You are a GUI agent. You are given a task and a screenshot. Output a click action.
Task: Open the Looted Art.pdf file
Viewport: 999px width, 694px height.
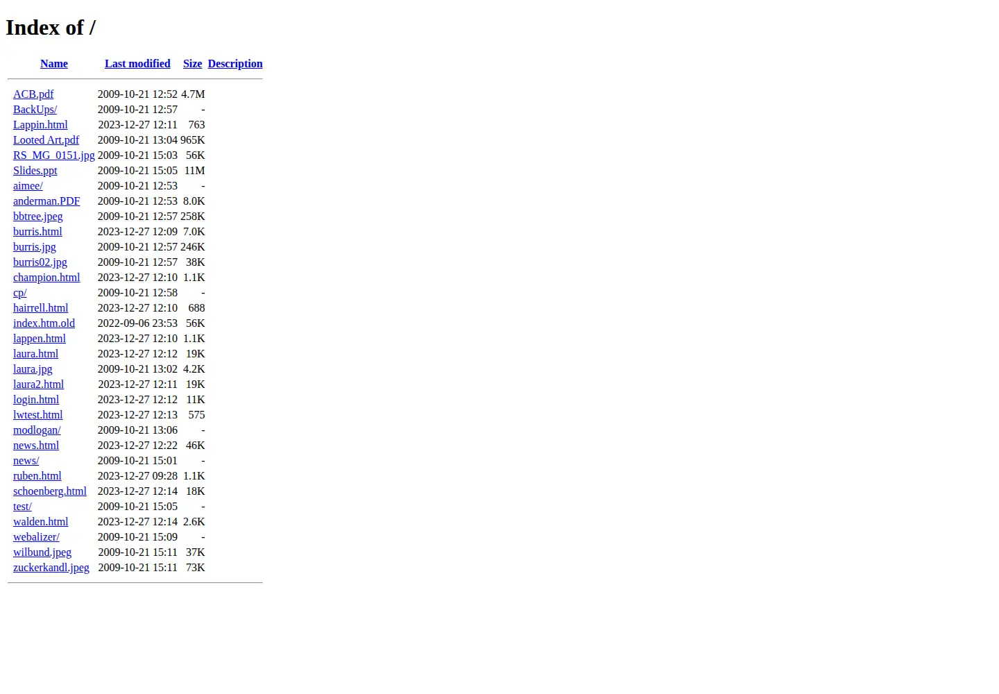pos(46,140)
